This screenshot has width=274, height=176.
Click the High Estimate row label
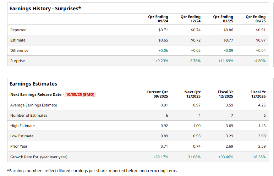tap(23, 126)
